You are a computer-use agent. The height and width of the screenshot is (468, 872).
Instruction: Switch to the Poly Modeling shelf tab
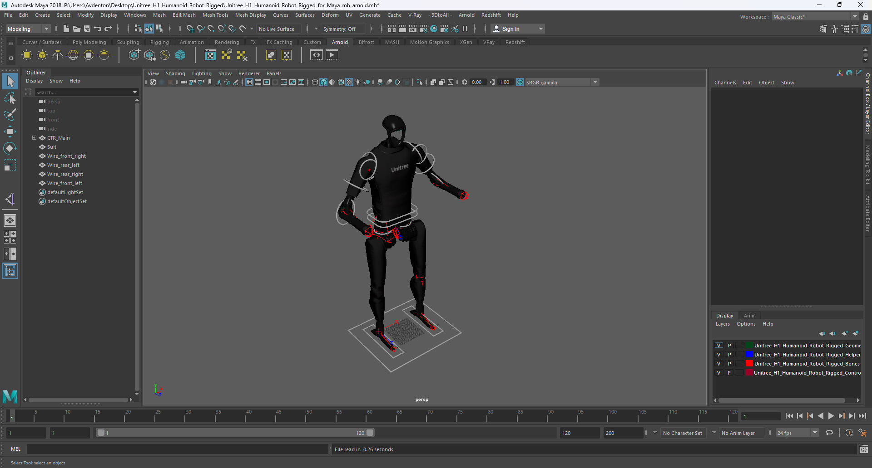point(89,42)
